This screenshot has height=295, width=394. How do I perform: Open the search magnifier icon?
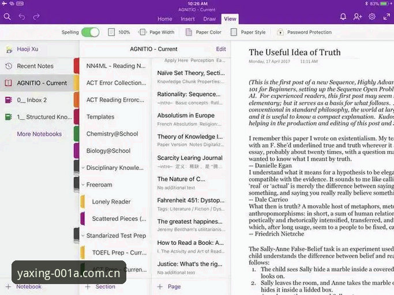coord(7,17)
